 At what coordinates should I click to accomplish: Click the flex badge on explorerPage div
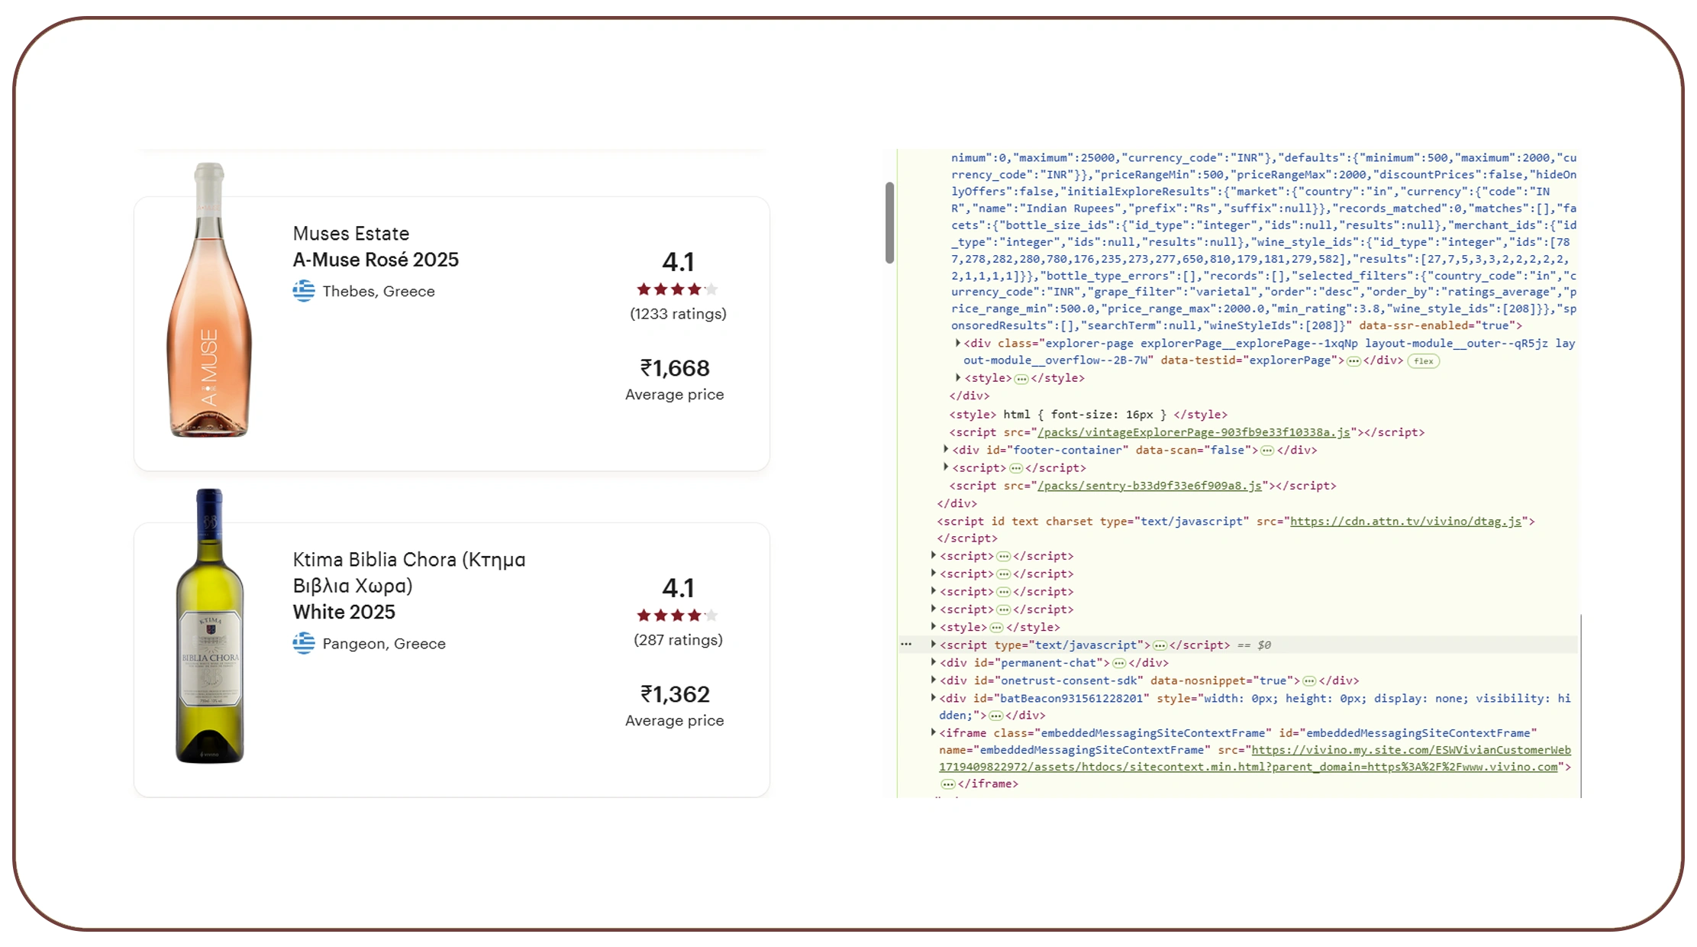click(1423, 361)
